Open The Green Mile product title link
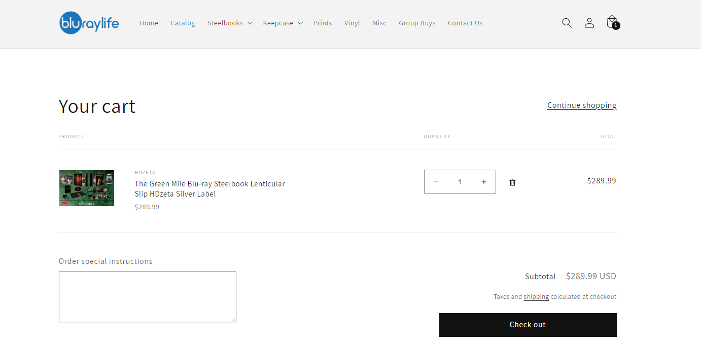 point(209,189)
